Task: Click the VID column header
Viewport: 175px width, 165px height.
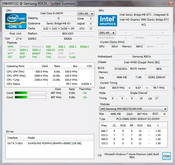Action: (87, 66)
